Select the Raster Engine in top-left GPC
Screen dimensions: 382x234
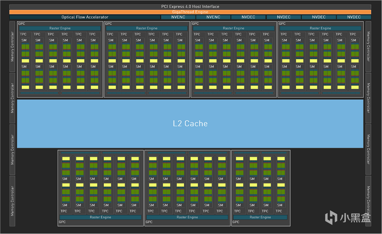tap(60, 28)
